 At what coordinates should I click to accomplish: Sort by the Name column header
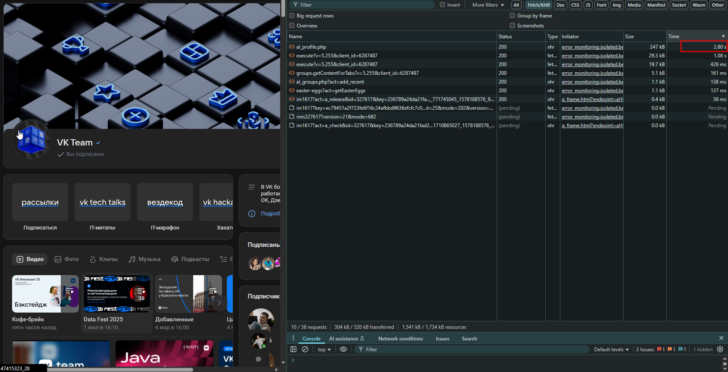pyautogui.click(x=392, y=37)
